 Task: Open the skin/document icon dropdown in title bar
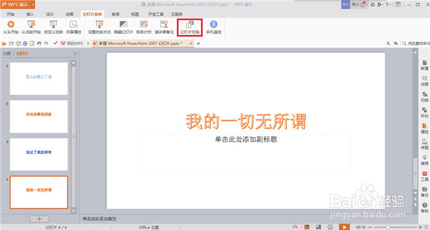click(x=380, y=5)
